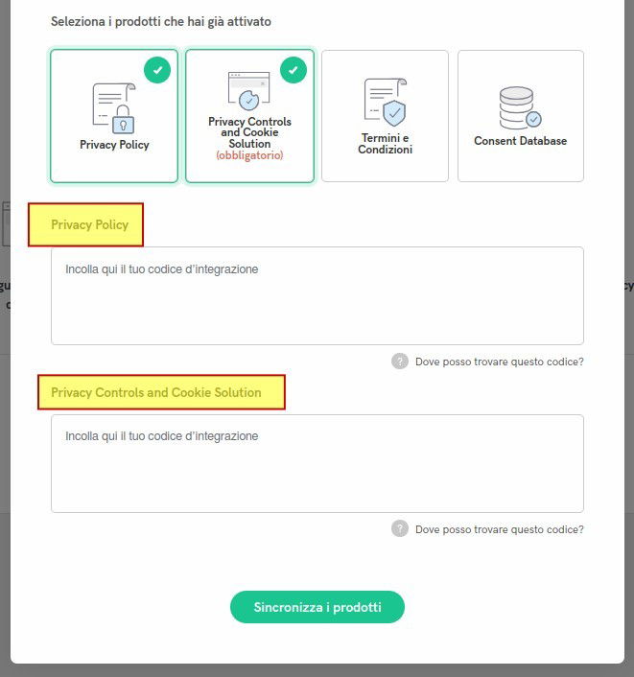The width and height of the screenshot is (634, 677).
Task: Click the Privacy Policy card label text
Action: (114, 145)
